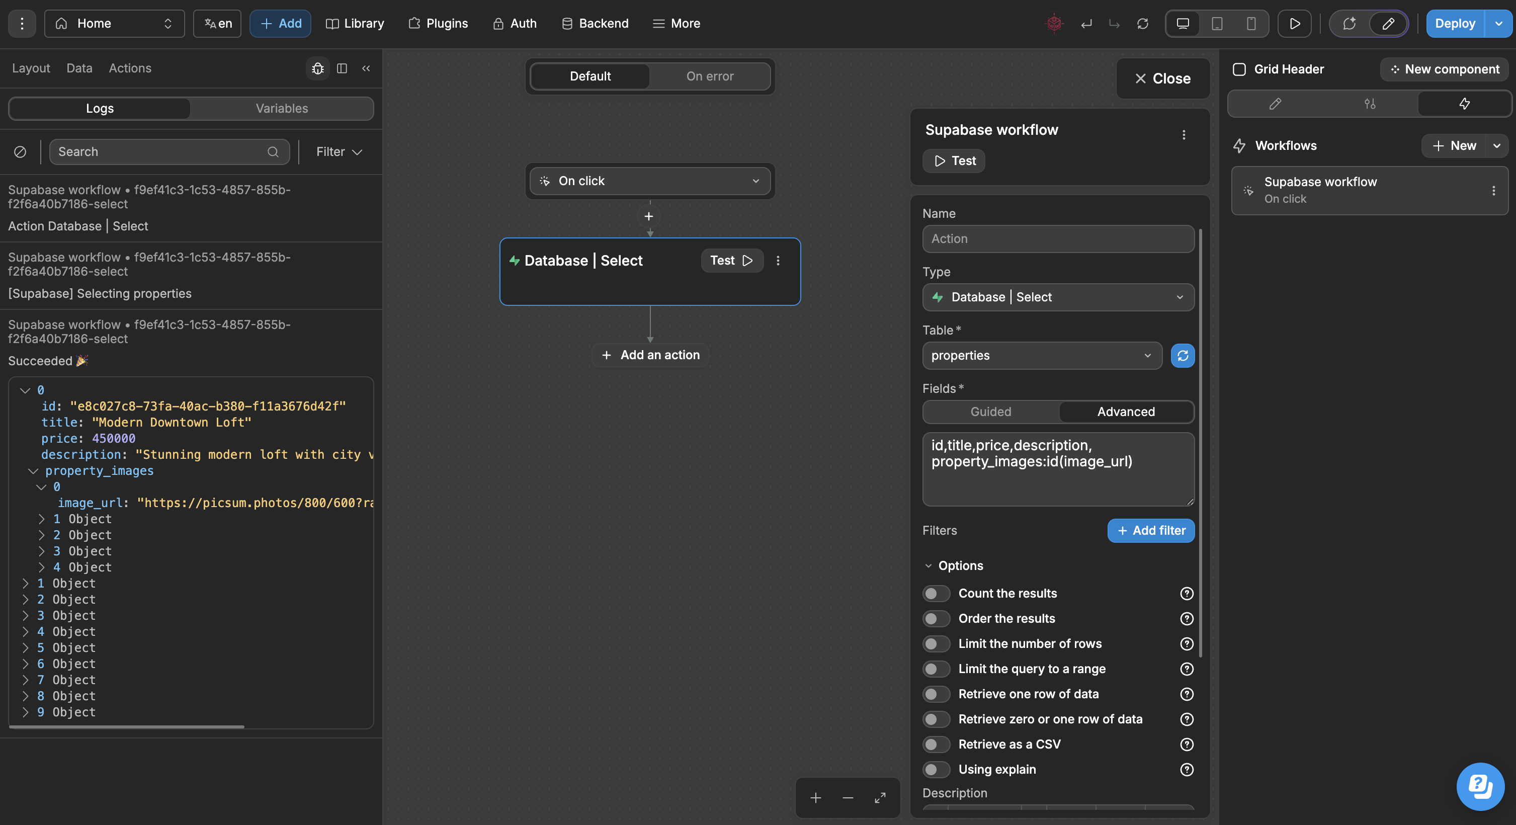Open the On click trigger dropdown

tap(650, 181)
